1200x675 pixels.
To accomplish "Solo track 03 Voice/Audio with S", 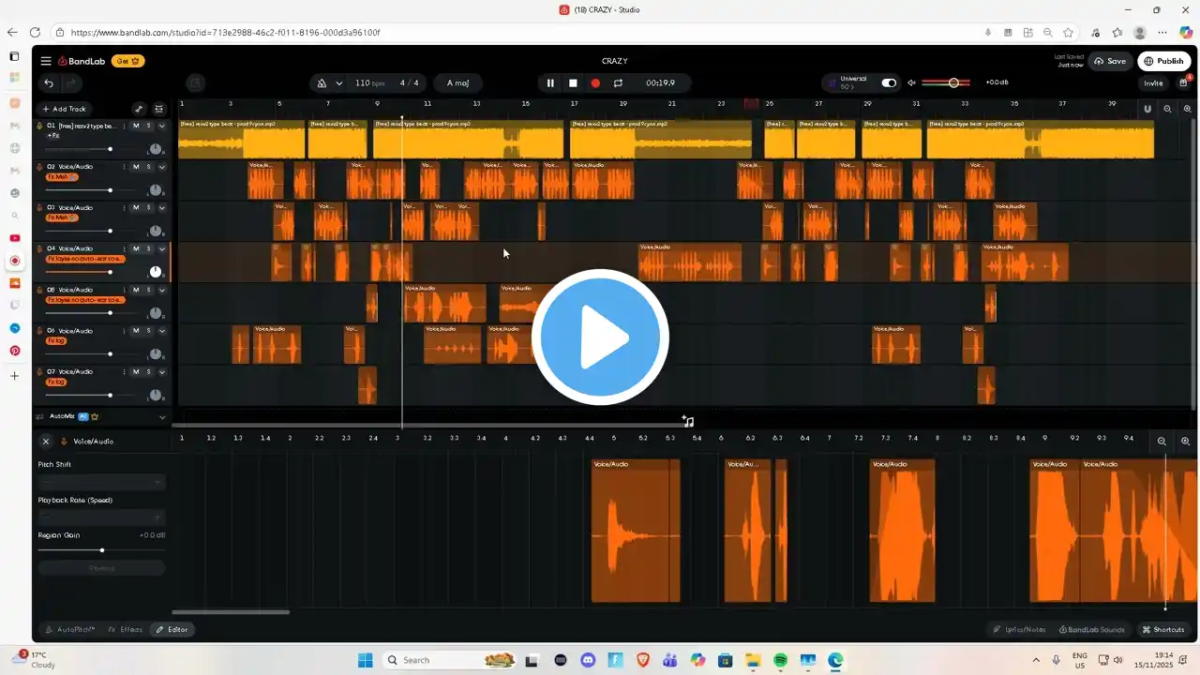I will (148, 207).
